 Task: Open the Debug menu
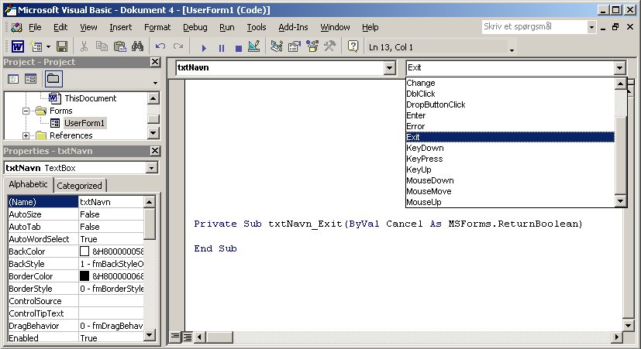tap(195, 27)
